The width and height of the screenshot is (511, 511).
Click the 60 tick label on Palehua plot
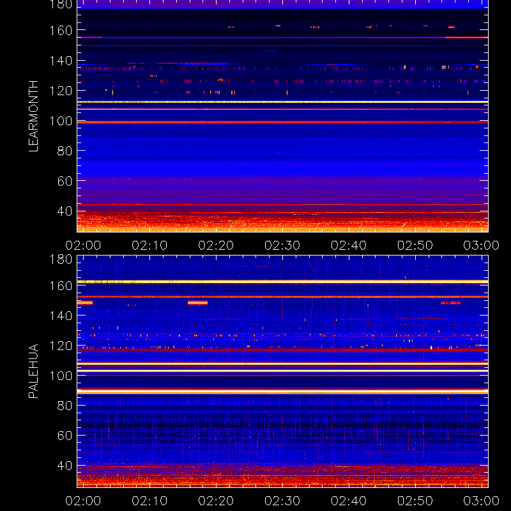pyautogui.click(x=65, y=436)
